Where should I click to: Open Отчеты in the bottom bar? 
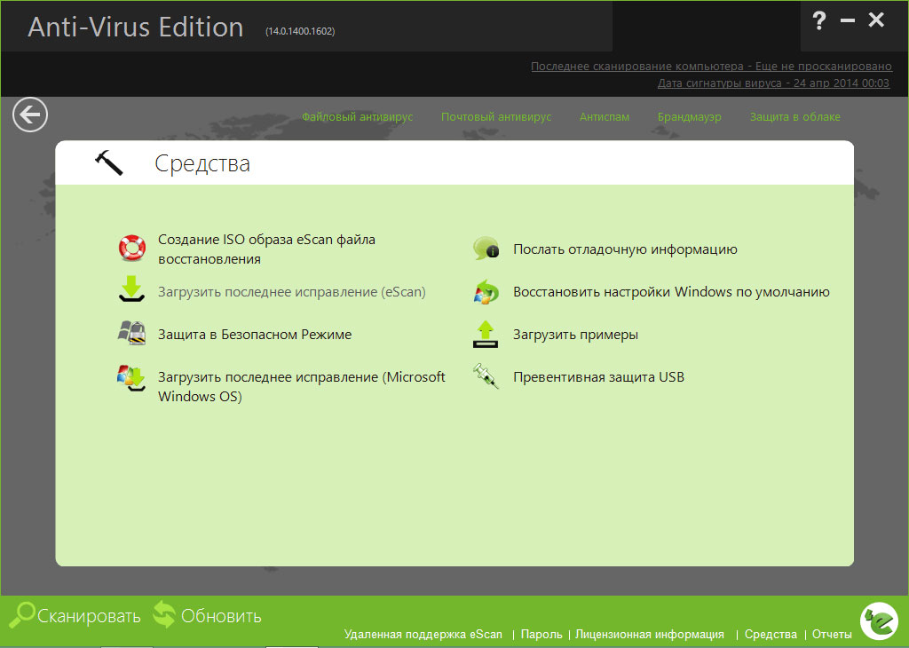pyautogui.click(x=832, y=634)
